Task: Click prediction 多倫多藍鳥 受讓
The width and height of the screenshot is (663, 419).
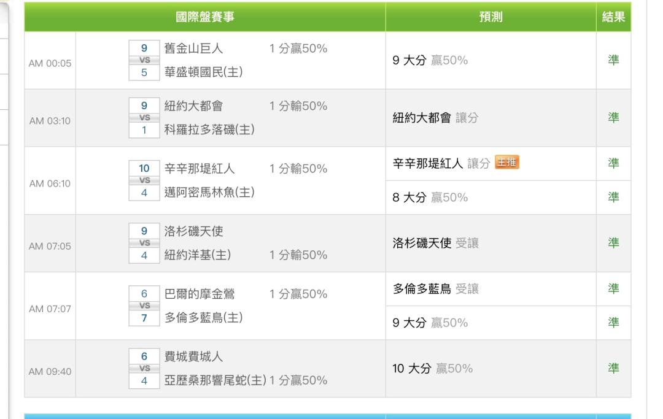Action: 435,289
